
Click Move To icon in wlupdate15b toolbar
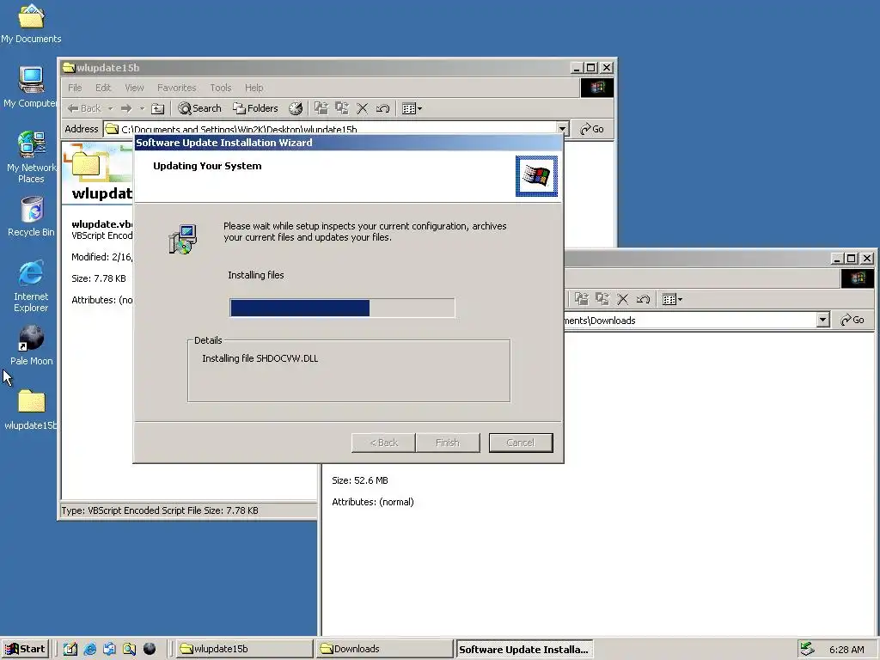point(321,108)
